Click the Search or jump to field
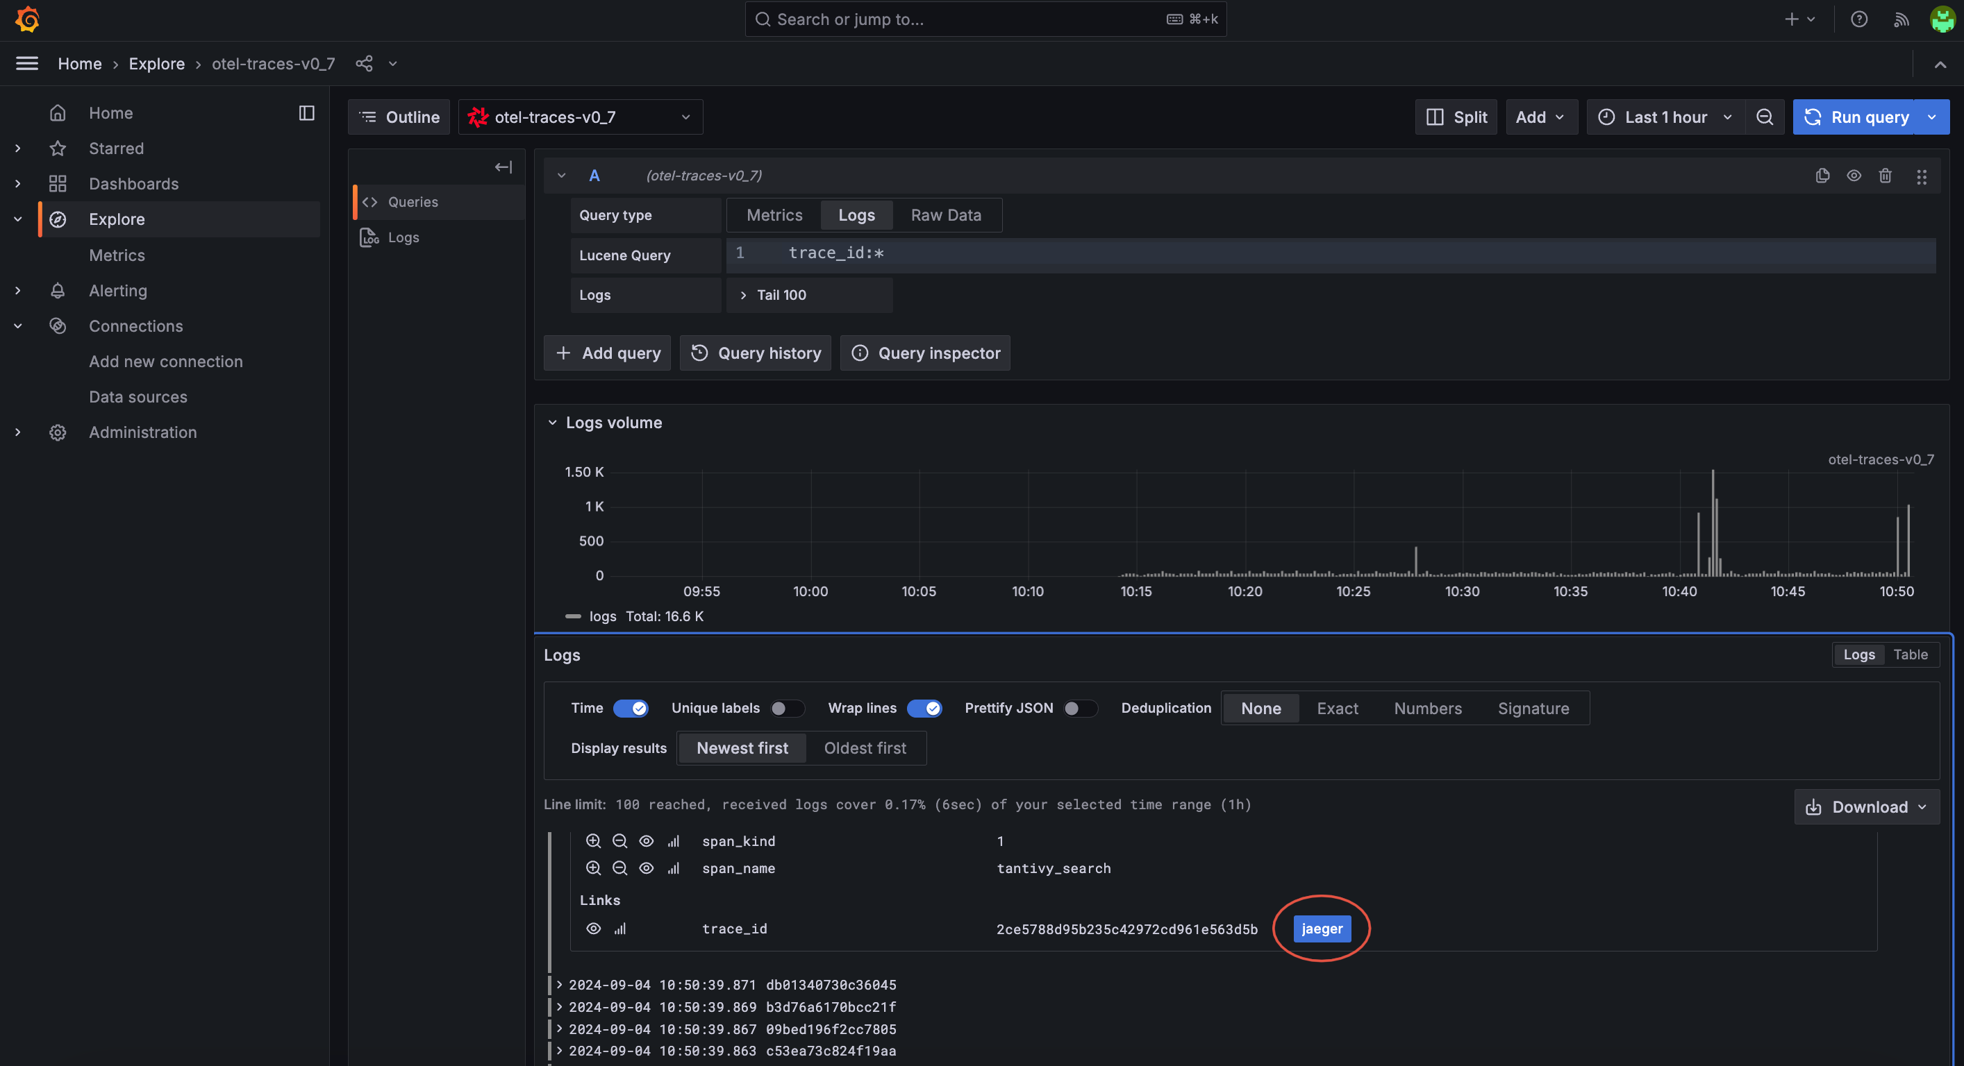The image size is (1964, 1066). coord(985,19)
